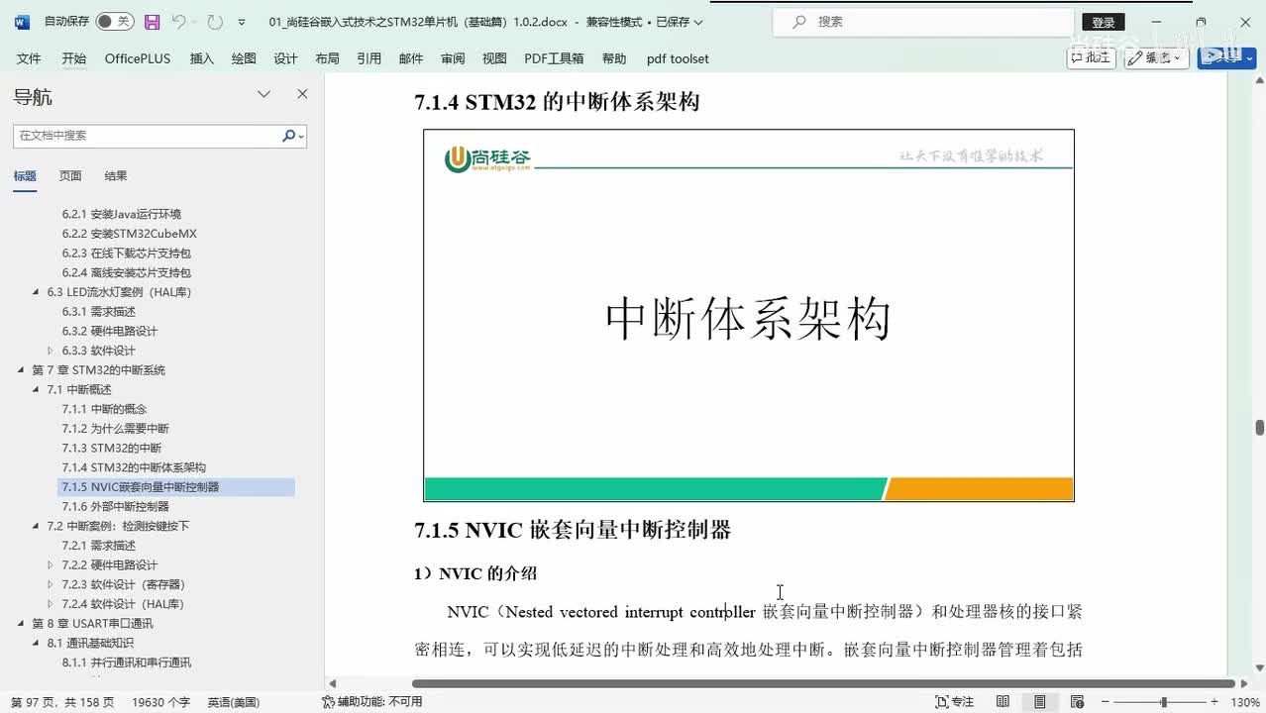Image resolution: width=1266 pixels, height=713 pixels.
Task: Open the 绘图 ribbon tab
Action: click(243, 58)
